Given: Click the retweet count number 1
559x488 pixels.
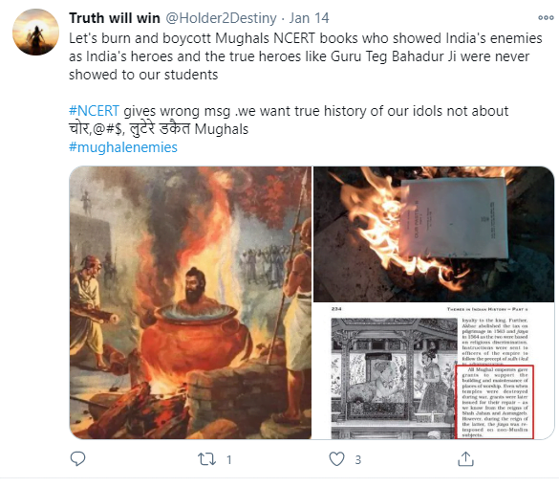Looking at the screenshot, I should click(229, 459).
